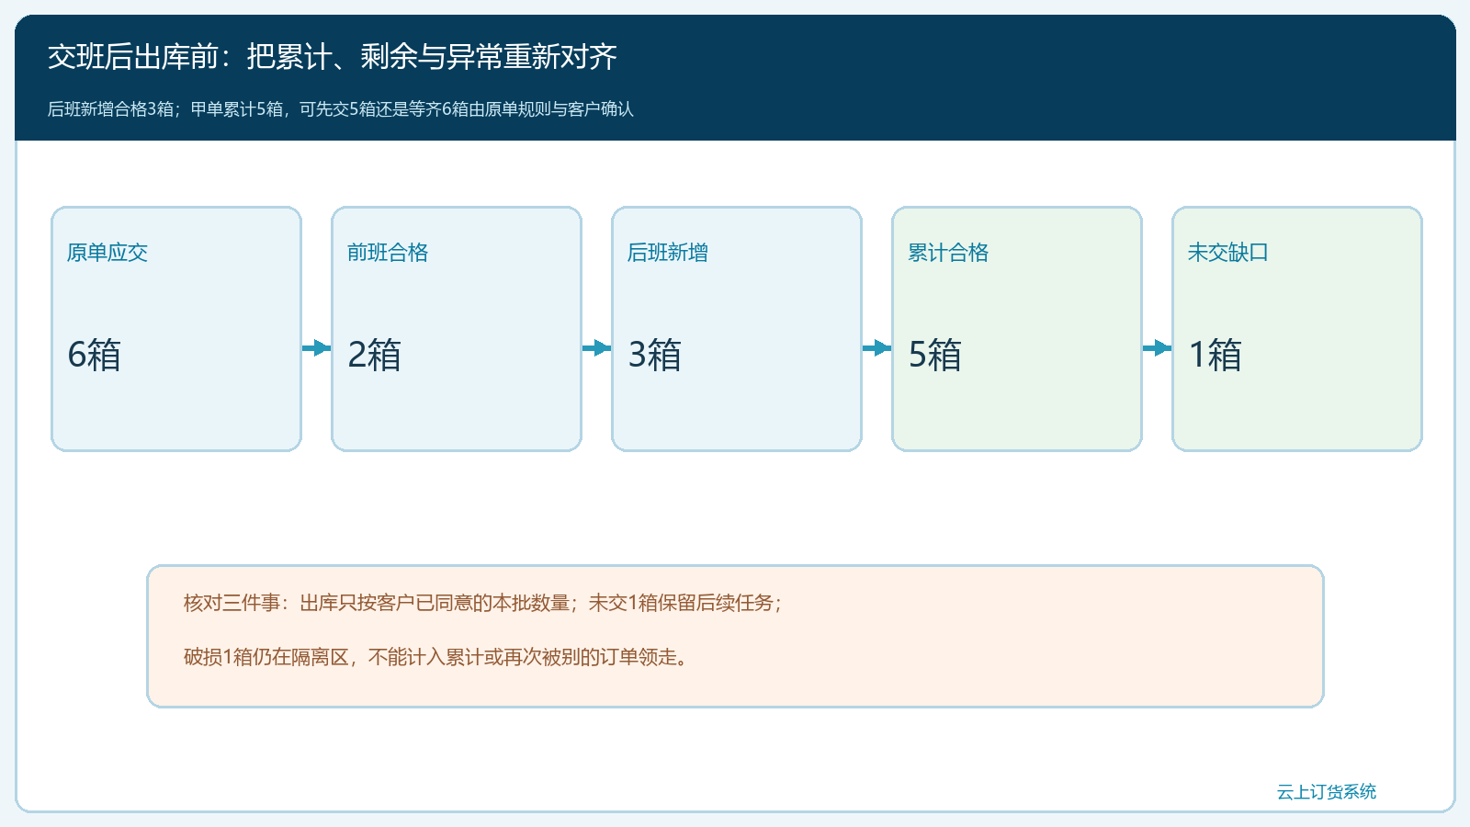Click the 6箱 value

tap(95, 355)
